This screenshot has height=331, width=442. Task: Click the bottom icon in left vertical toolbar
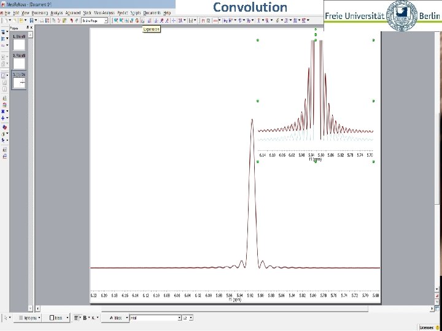tap(4, 156)
